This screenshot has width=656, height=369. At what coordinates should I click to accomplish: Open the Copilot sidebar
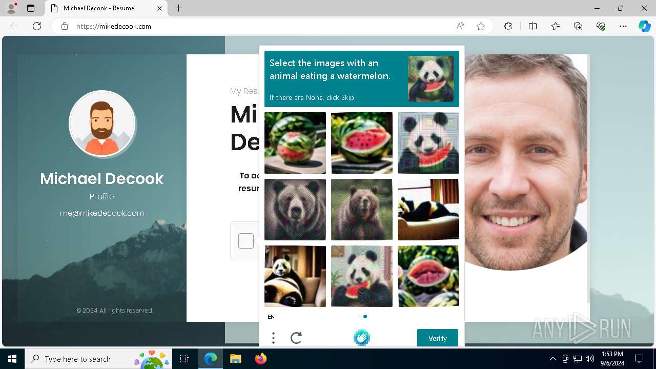(644, 26)
